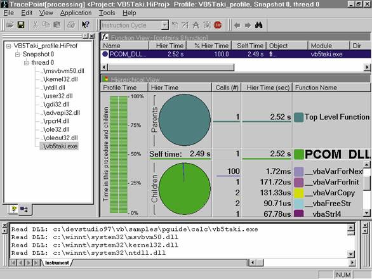This screenshot has width=372, height=279.
Task: Click the Print toolbar icon
Action: point(71,25)
